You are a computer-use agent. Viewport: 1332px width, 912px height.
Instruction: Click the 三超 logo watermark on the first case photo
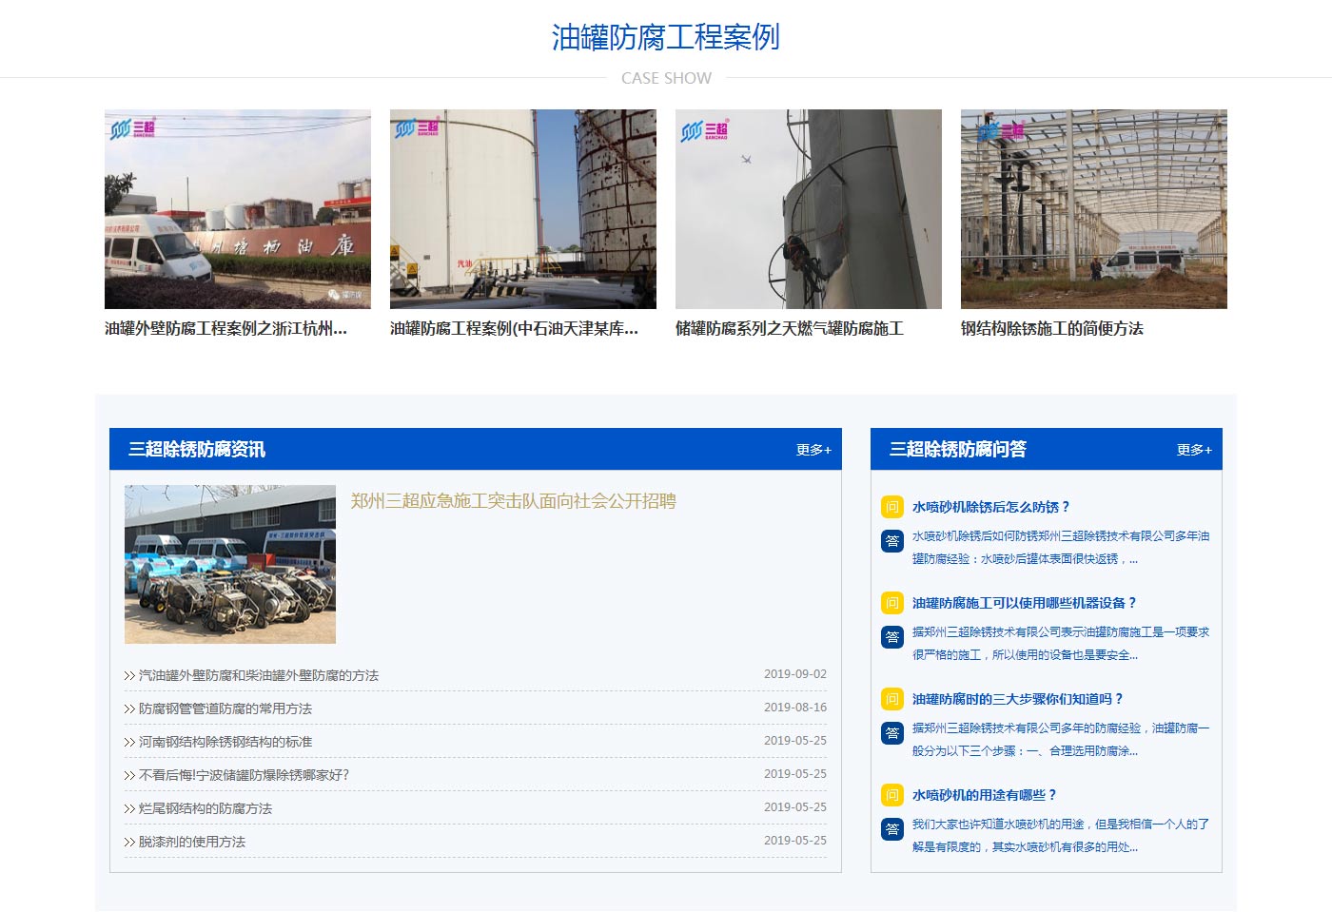point(130,128)
